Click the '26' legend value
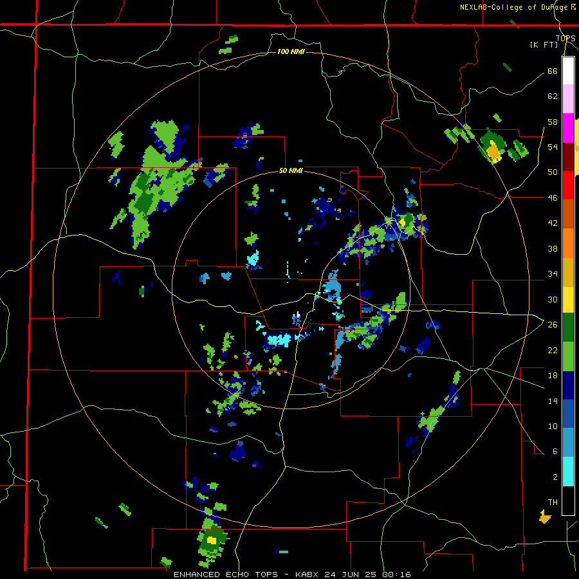Screen dimensions: 579x579 pyautogui.click(x=553, y=325)
